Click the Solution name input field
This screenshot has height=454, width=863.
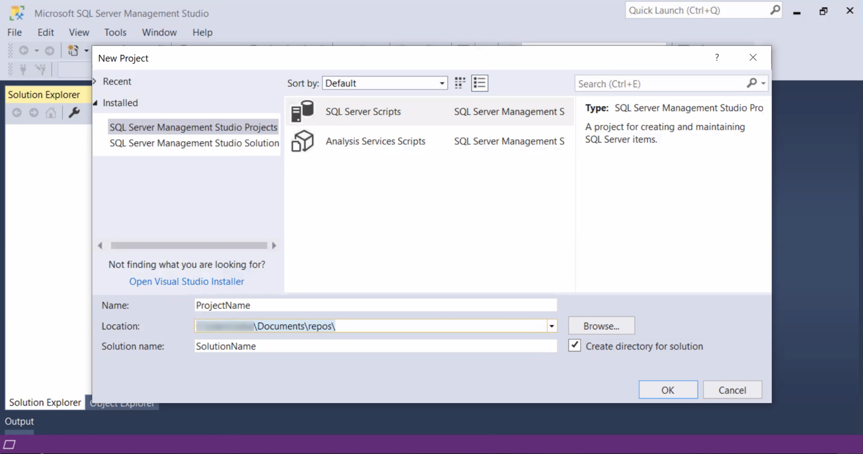375,346
